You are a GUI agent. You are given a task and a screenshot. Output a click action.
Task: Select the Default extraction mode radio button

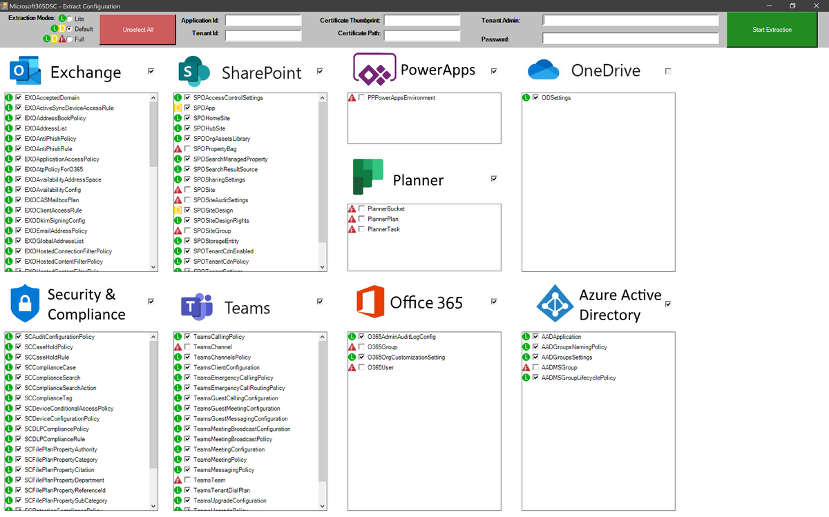coord(69,29)
